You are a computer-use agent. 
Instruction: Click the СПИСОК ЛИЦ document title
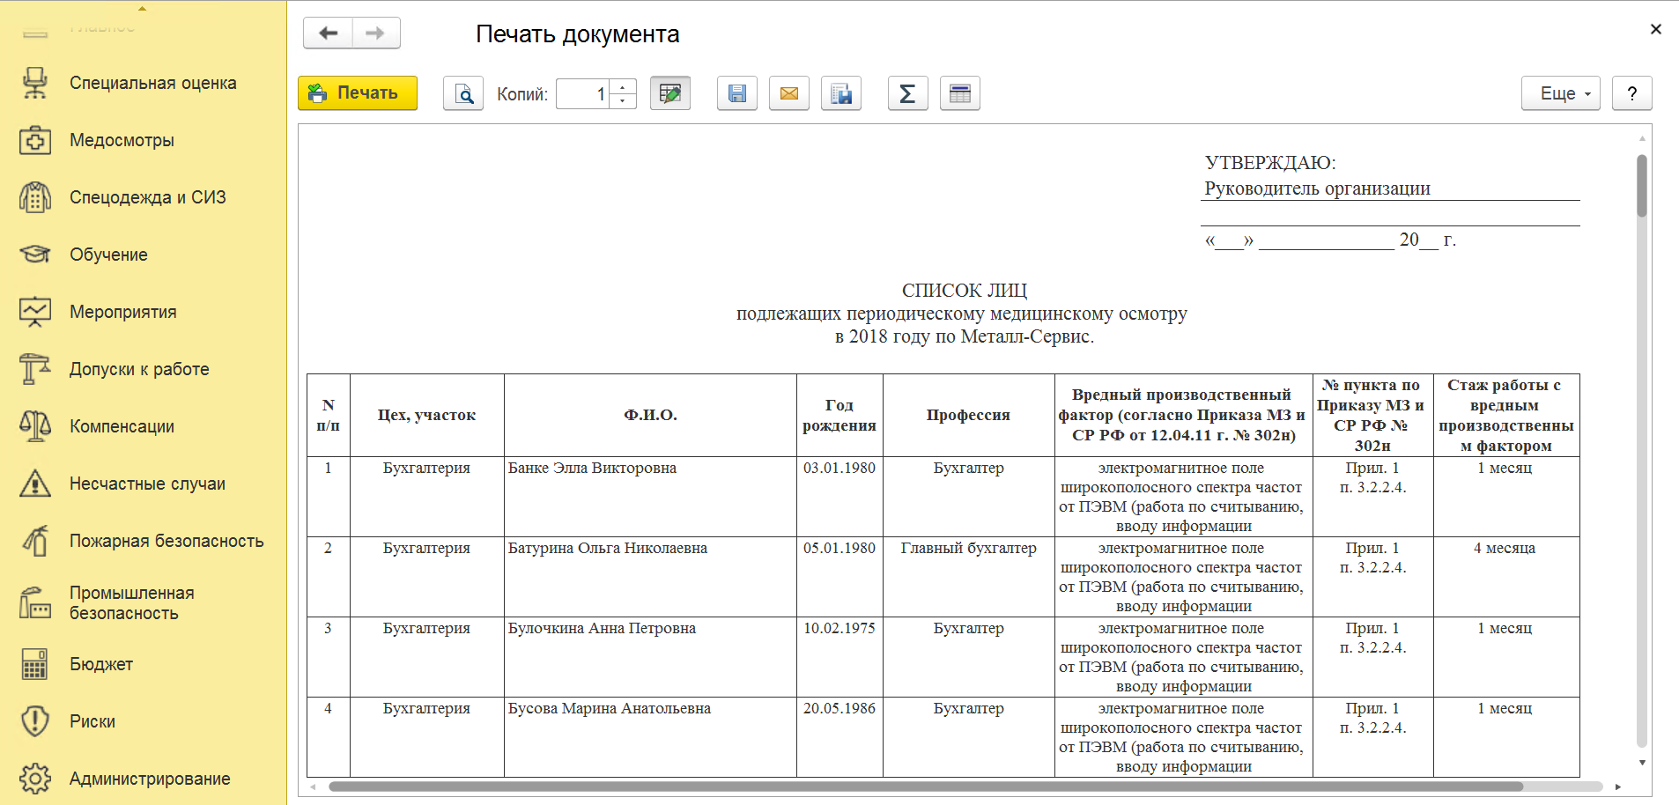click(x=965, y=291)
